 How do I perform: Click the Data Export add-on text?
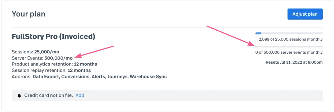(x=46, y=77)
